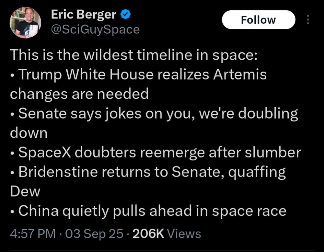Screen dimensions: 324x252
Task: Click the blue verified badge next to Eric Berger
Action: tap(126, 14)
